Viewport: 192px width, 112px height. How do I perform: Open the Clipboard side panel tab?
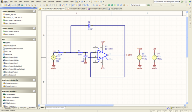pos(190,18)
